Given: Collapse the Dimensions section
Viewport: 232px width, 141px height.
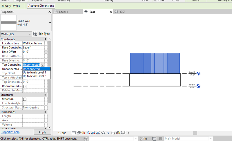Looking at the screenshot, I should tap(45, 112).
